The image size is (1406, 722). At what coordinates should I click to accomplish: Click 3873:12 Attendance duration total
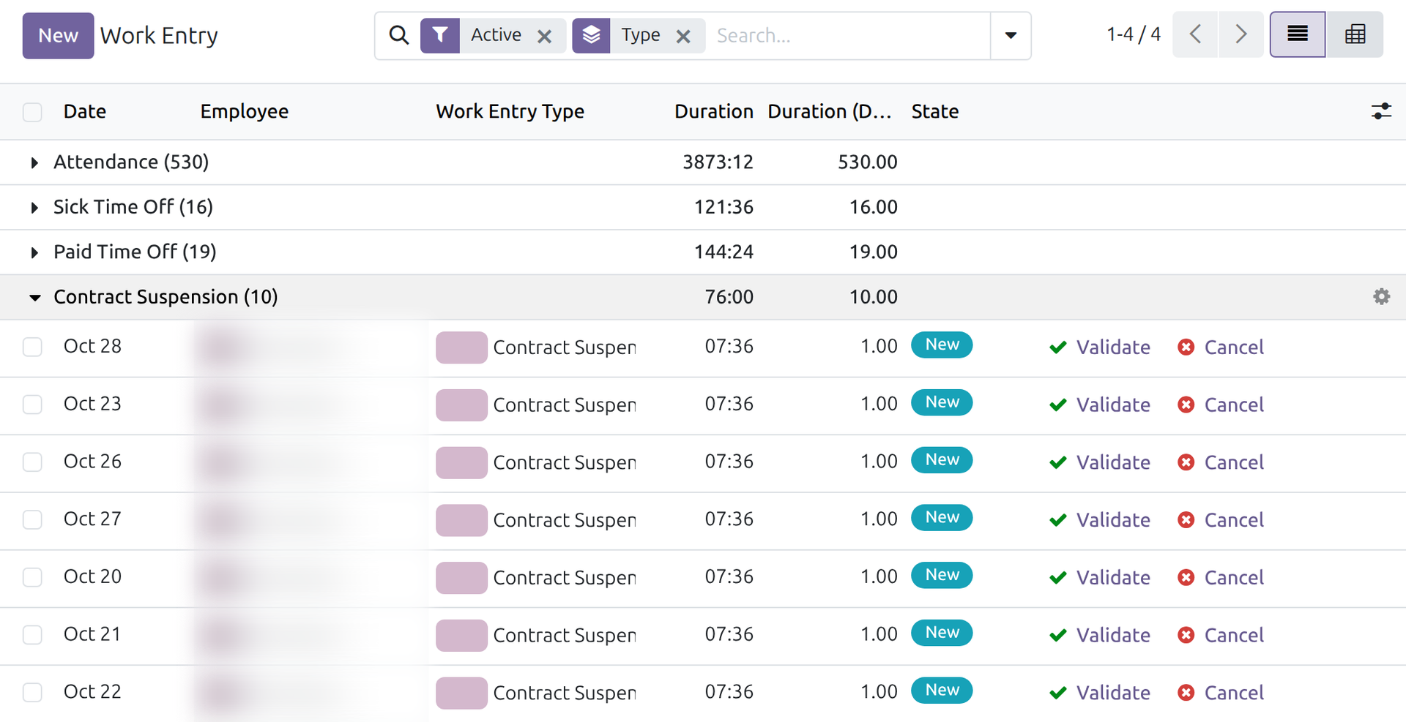[718, 162]
